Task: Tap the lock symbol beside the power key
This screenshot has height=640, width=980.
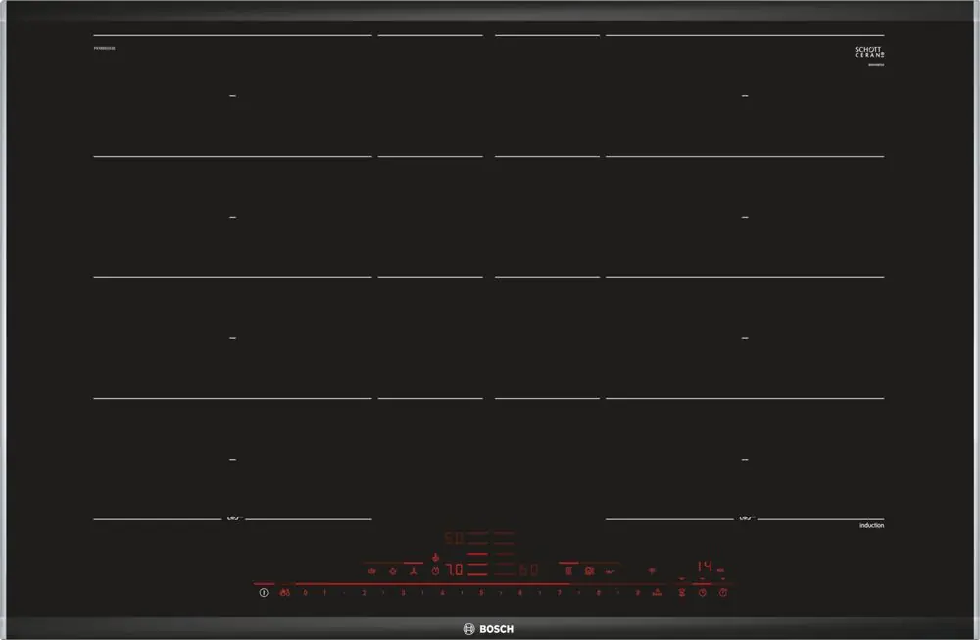Action: (285, 592)
